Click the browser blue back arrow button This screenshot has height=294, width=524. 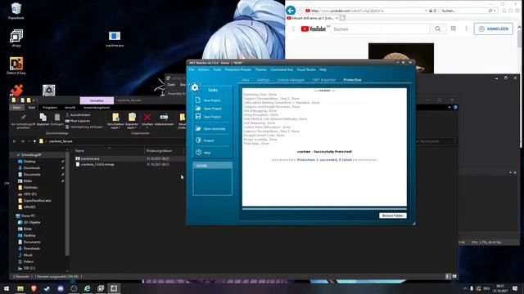click(291, 11)
